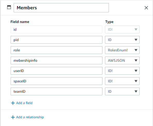Edit the Members model name field
Image resolution: width=153 pixels, height=126 pixels.
(x=61, y=8)
